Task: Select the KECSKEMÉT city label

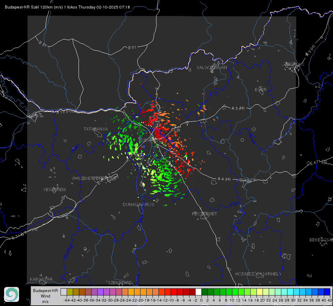Action: click(204, 214)
